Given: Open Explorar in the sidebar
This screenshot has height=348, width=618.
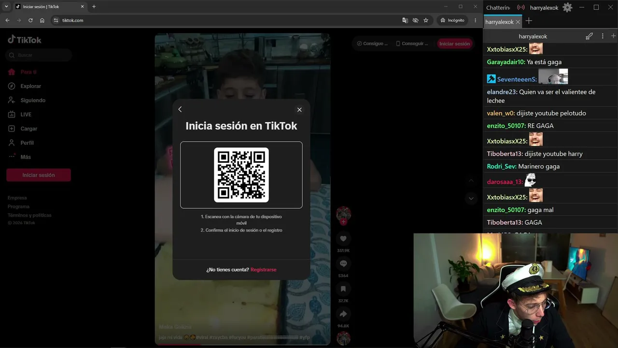Looking at the screenshot, I should 25,86.
